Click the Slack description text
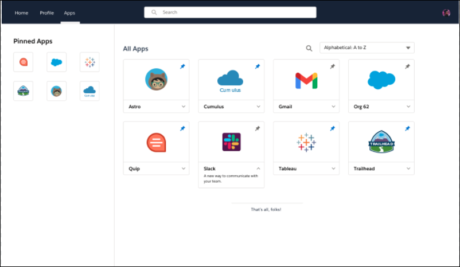Image resolution: width=460 pixels, height=267 pixels. click(231, 179)
